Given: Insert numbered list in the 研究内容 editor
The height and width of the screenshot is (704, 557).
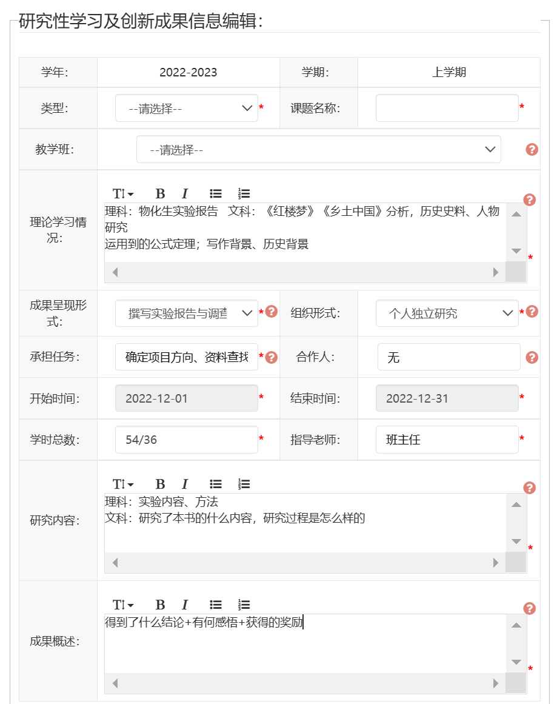Looking at the screenshot, I should [x=244, y=484].
